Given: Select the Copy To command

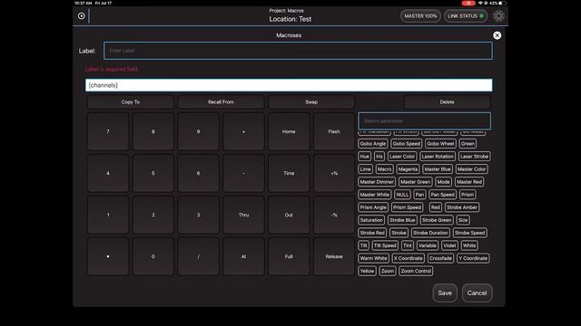Looking at the screenshot, I should pos(131,102).
